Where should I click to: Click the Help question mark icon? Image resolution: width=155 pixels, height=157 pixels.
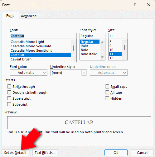[x=135, y=5]
